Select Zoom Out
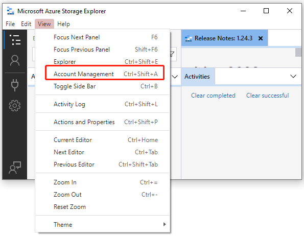This screenshot has height=236, width=304. coord(103,195)
